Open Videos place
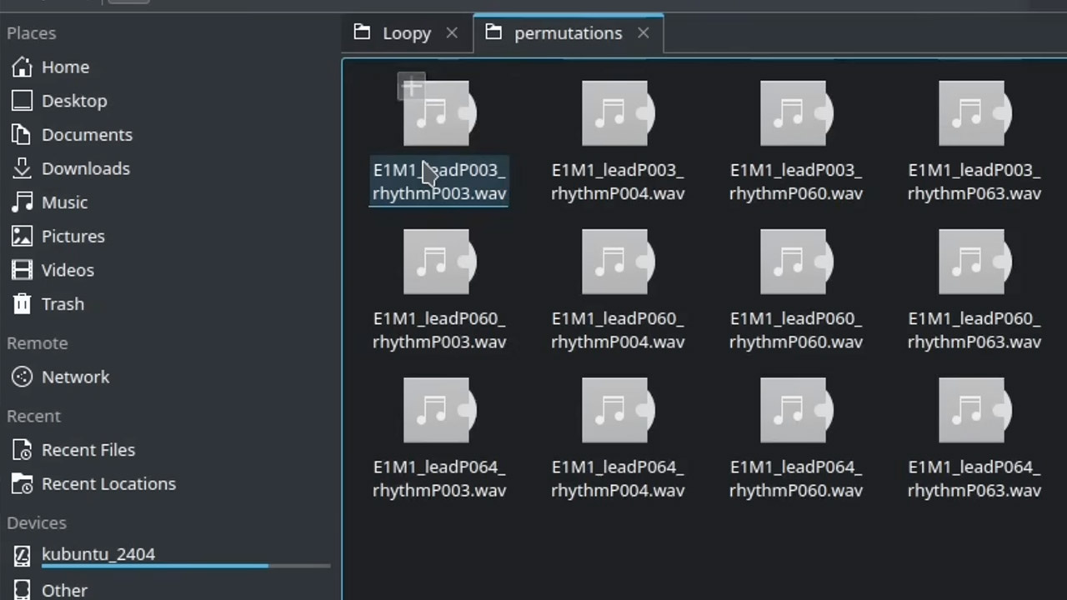 coord(170,270)
